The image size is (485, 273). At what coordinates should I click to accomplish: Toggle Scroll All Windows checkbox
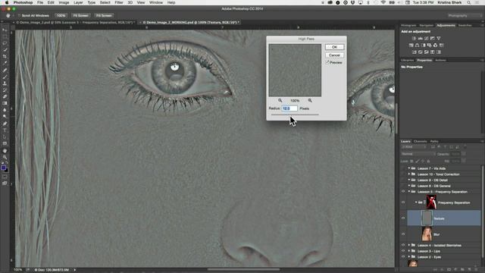tap(20, 15)
